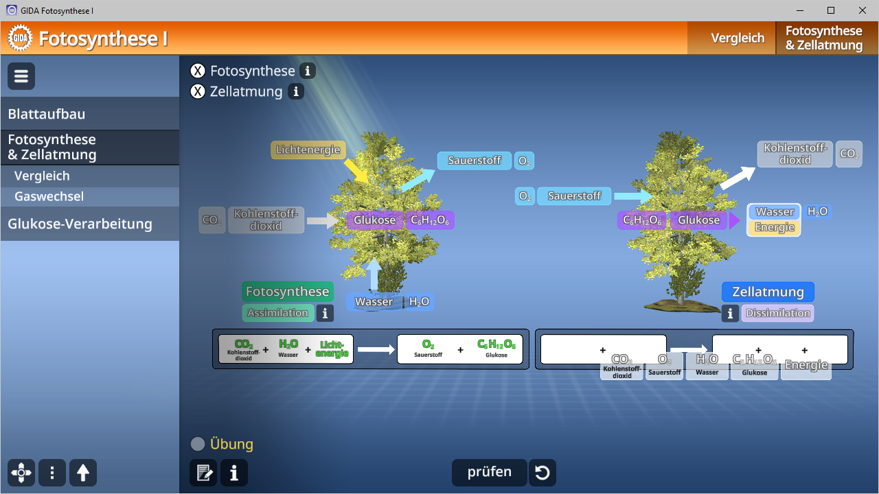Click the CO₂ Kohlenstoffdioxid equation tile

[621, 366]
